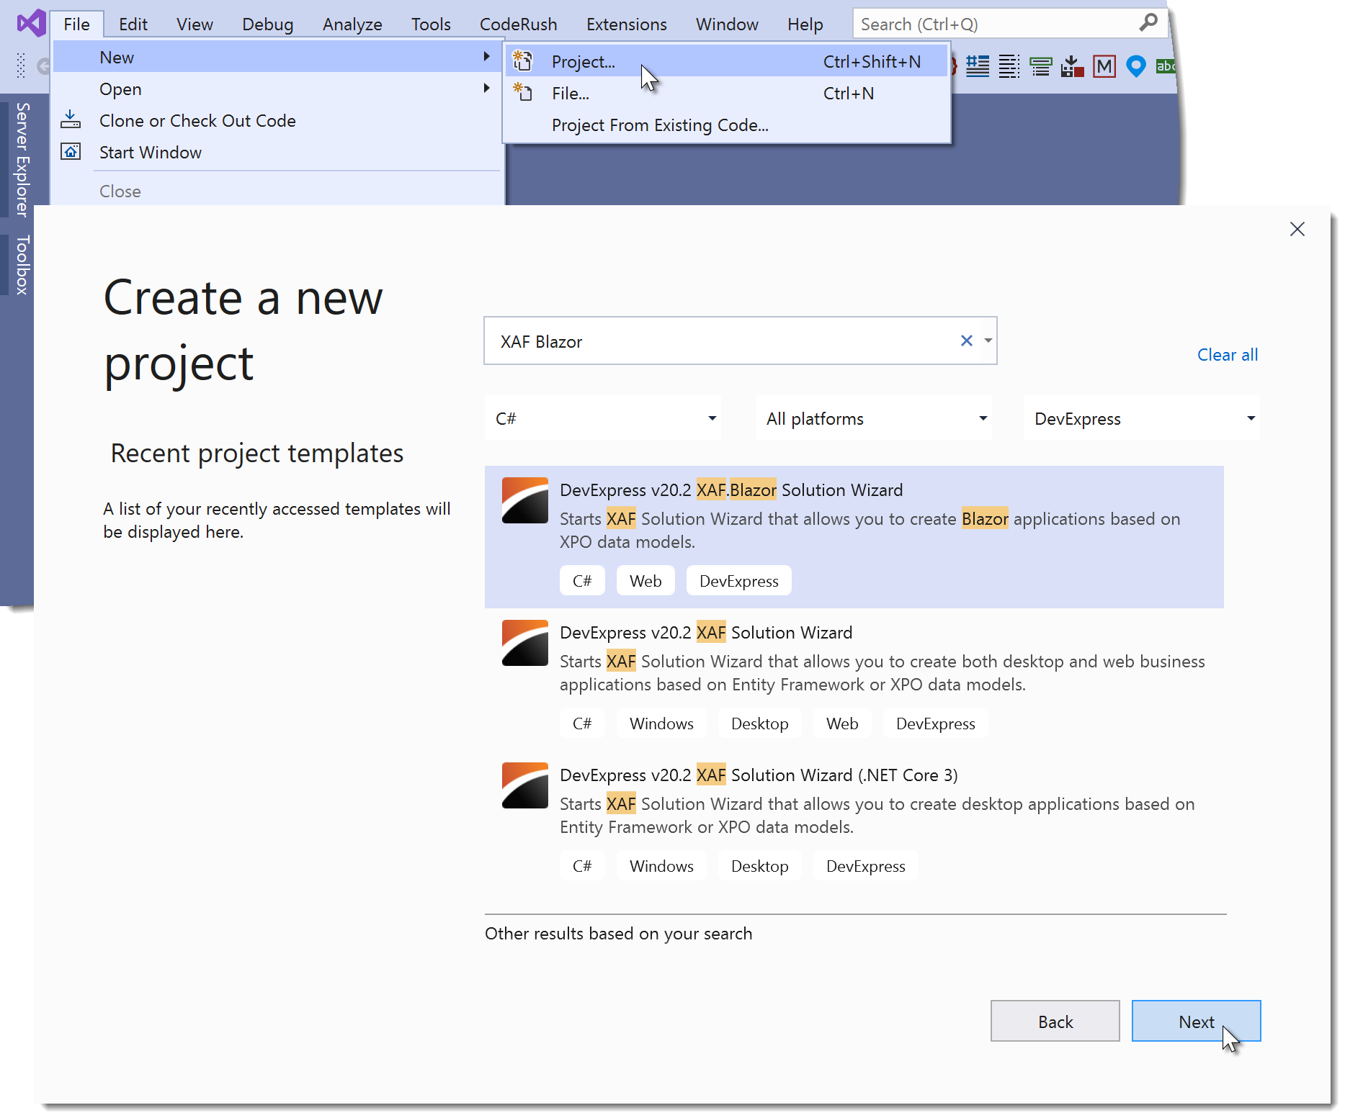Click the save-with-down-arrow toolbar icon
This screenshot has width=1345, height=1118.
pyautogui.click(x=1072, y=66)
